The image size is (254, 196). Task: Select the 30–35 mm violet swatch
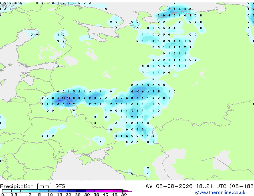90,191
